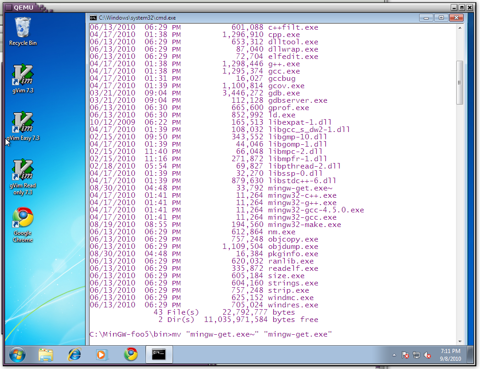Open the Action Center flag icon

coord(405,355)
